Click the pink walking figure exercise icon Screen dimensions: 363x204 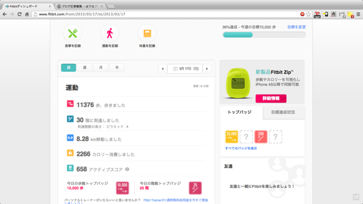tap(110, 33)
